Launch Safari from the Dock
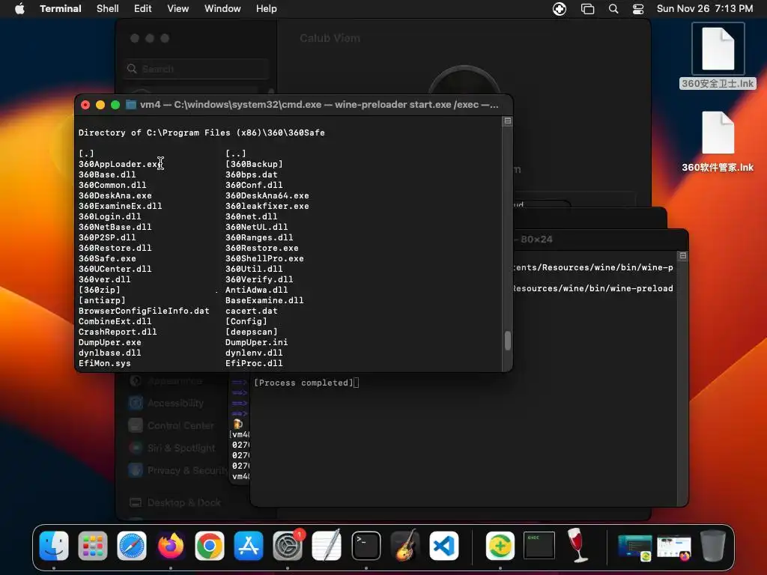767x575 pixels. [x=132, y=546]
